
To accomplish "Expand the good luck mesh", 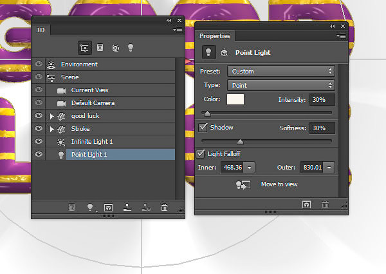I will coord(51,116).
